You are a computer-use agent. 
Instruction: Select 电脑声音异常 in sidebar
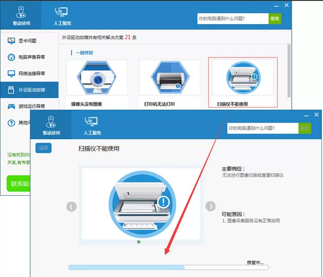[29, 57]
